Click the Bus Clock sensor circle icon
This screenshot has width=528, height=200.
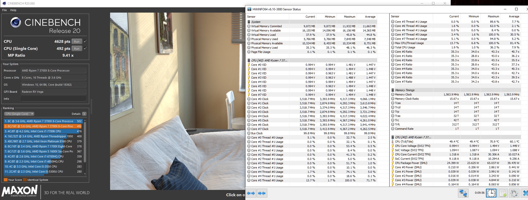[249, 133]
